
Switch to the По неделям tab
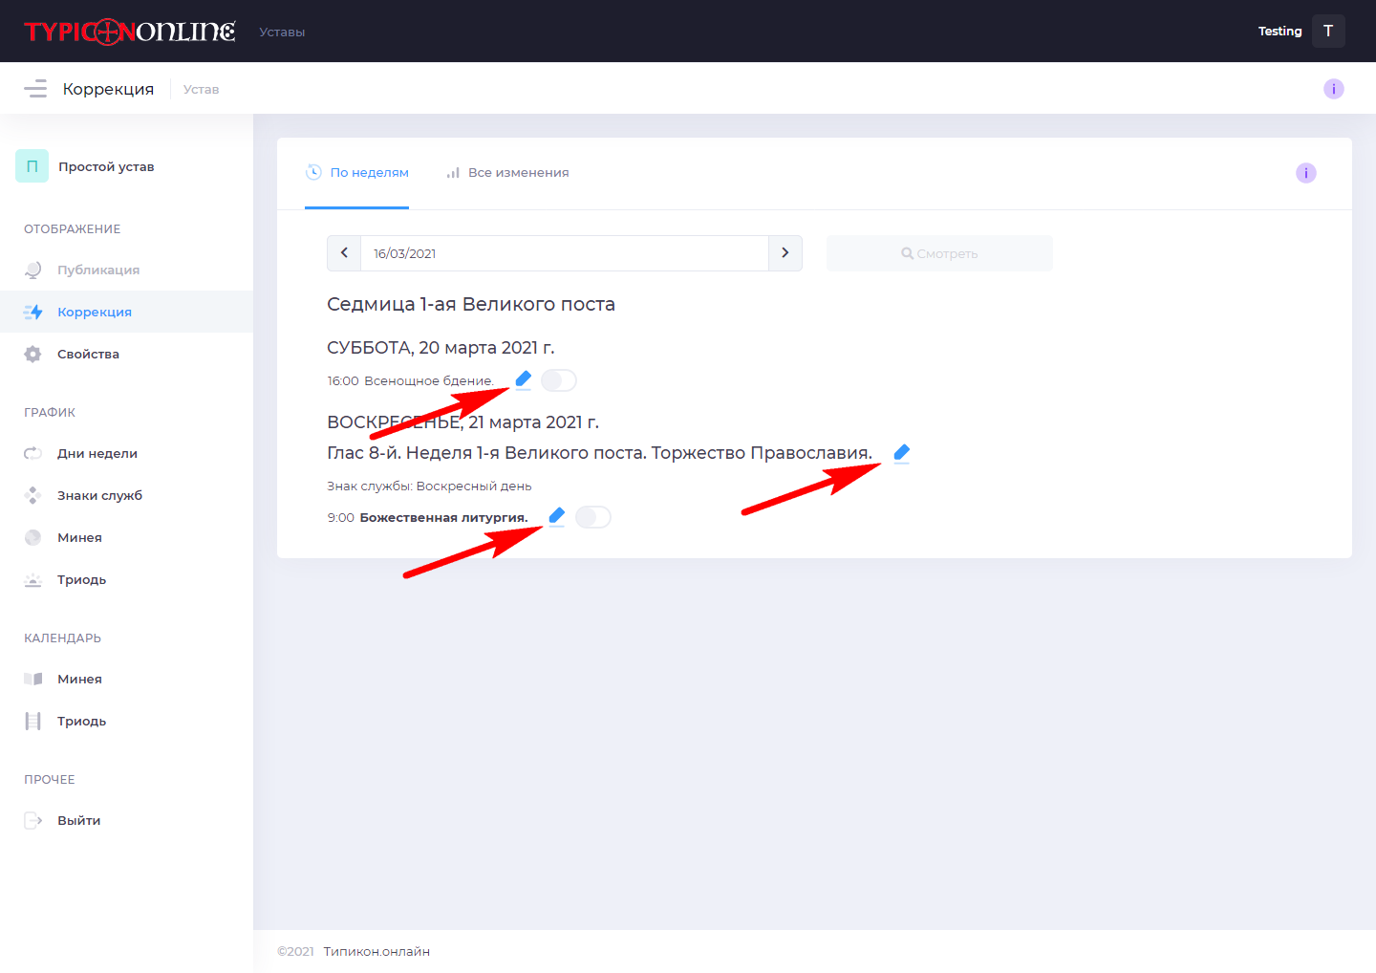[x=356, y=173]
